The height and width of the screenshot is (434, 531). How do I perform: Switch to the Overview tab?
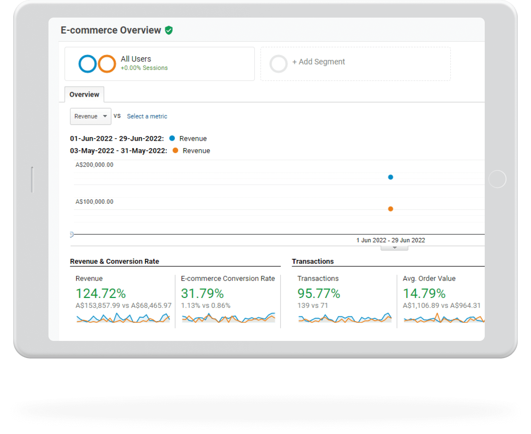tap(84, 95)
